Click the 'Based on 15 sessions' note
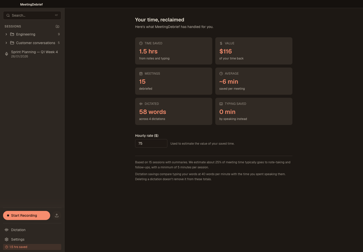The width and height of the screenshot is (363, 252). [213, 165]
